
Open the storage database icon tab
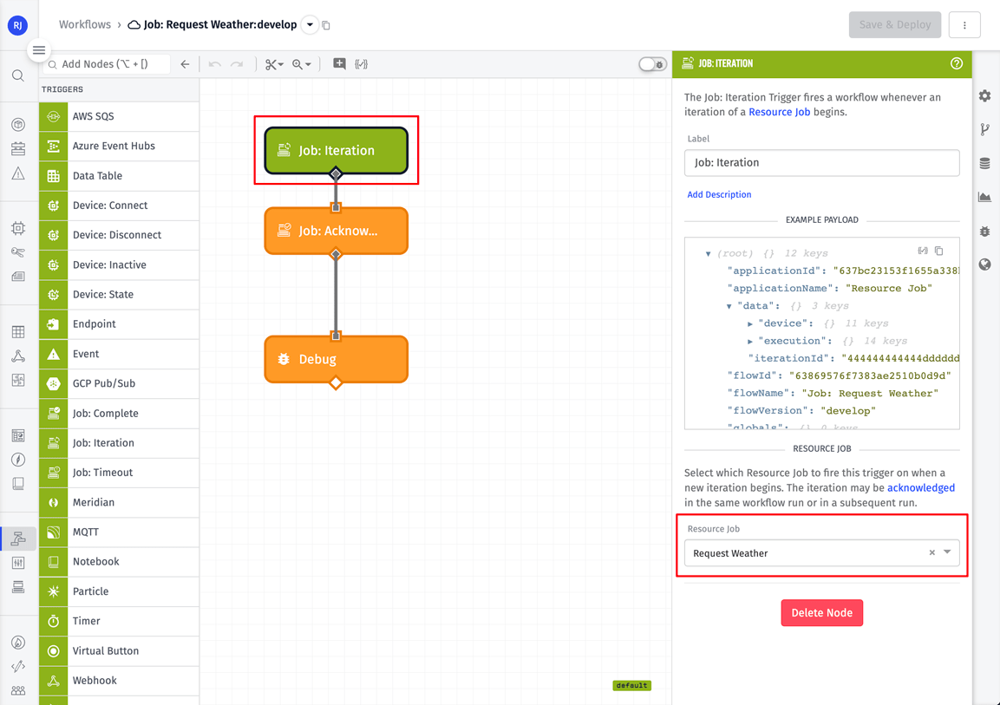(985, 163)
